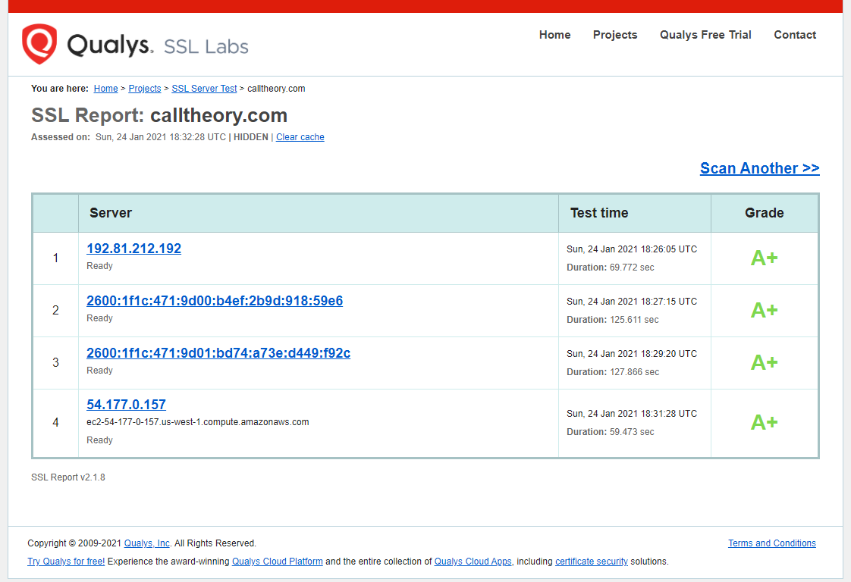Click Duration 69.772 sec text
This screenshot has height=582, width=851.
[611, 268]
